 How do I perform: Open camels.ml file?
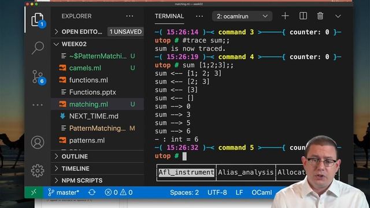click(98, 68)
